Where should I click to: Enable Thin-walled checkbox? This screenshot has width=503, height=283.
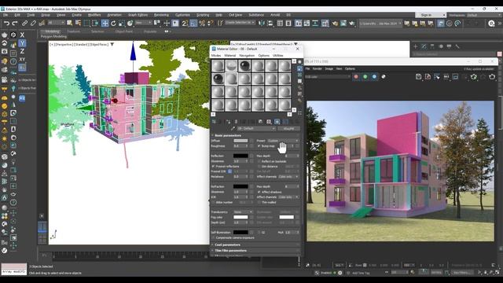click(x=259, y=203)
